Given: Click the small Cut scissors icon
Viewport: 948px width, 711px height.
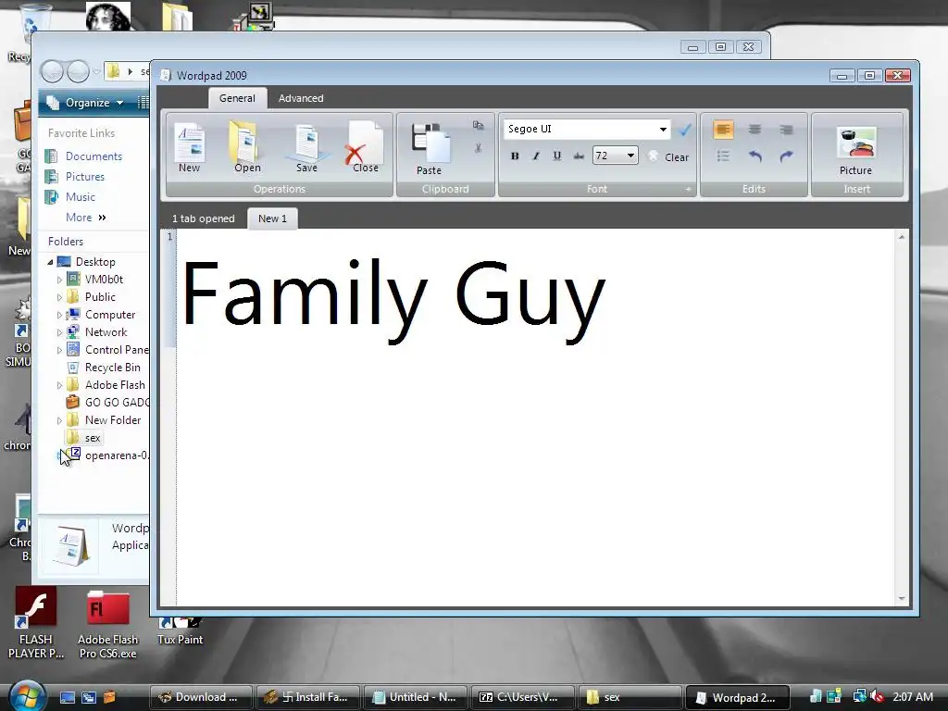Looking at the screenshot, I should tap(479, 147).
